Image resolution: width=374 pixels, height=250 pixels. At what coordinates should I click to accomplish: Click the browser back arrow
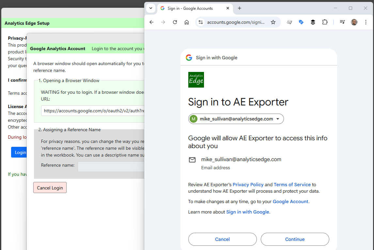[x=151, y=22]
